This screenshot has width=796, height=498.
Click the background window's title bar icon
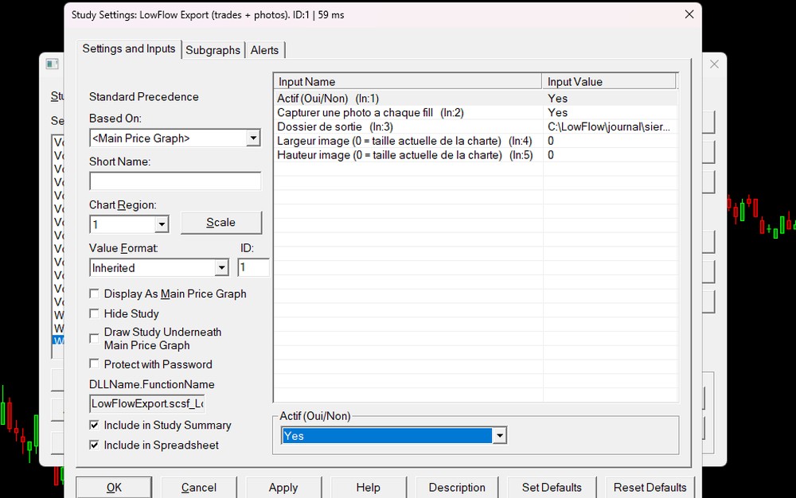[53, 64]
